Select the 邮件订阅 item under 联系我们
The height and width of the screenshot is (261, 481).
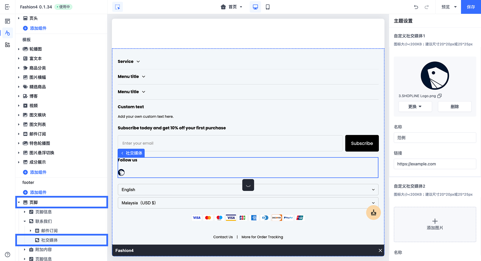pyautogui.click(x=49, y=231)
